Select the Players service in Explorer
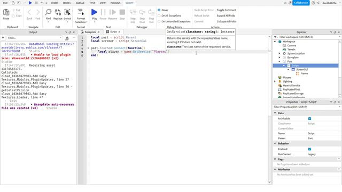 (x=287, y=77)
